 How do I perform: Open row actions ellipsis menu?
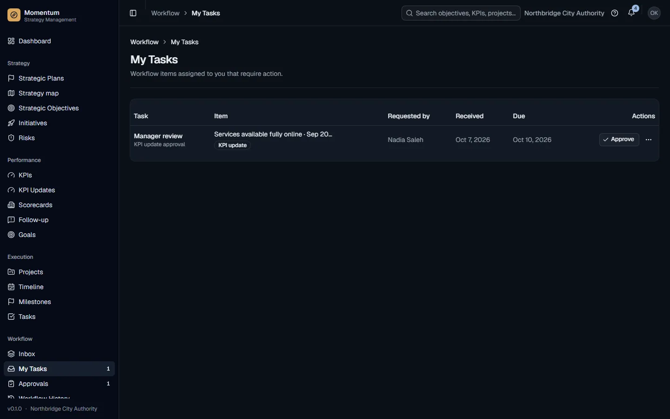click(x=649, y=140)
